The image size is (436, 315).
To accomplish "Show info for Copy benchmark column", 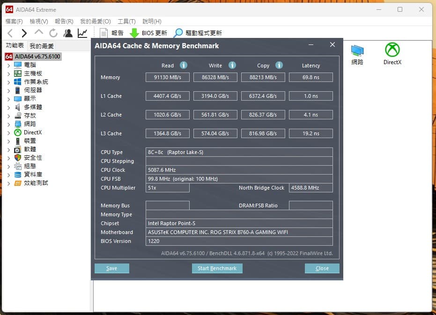I will click(x=279, y=65).
